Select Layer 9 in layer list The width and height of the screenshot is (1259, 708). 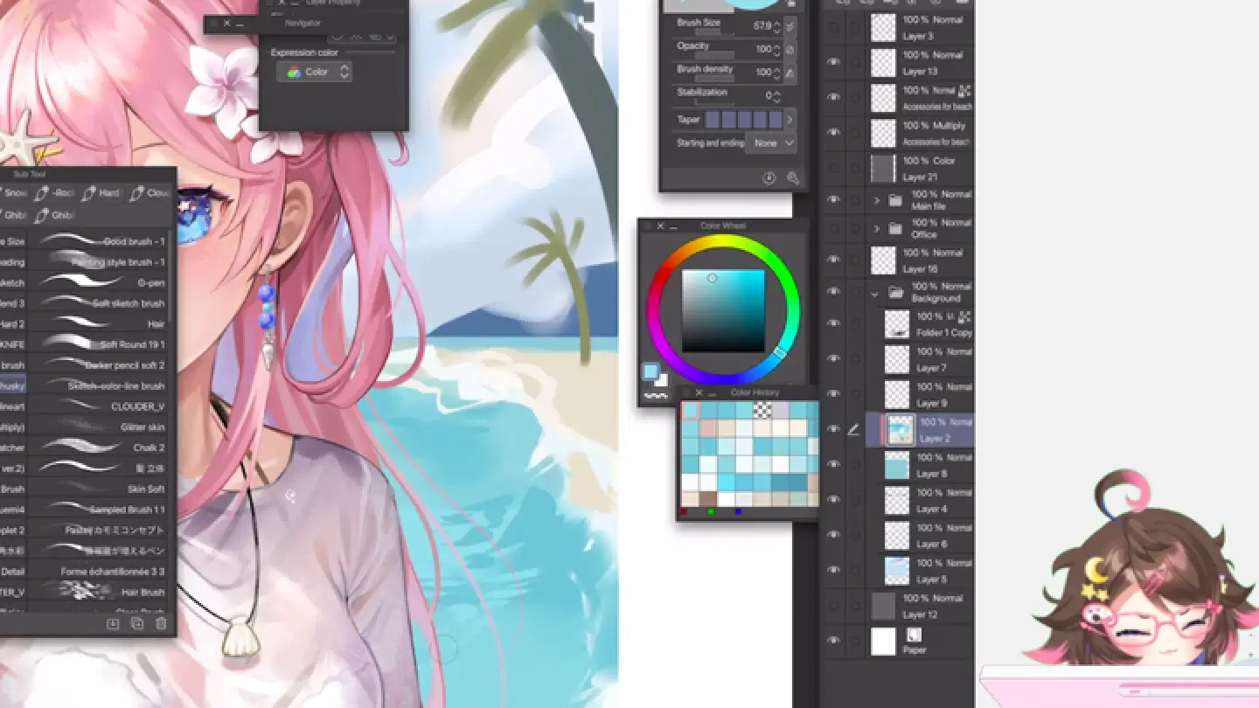point(919,394)
